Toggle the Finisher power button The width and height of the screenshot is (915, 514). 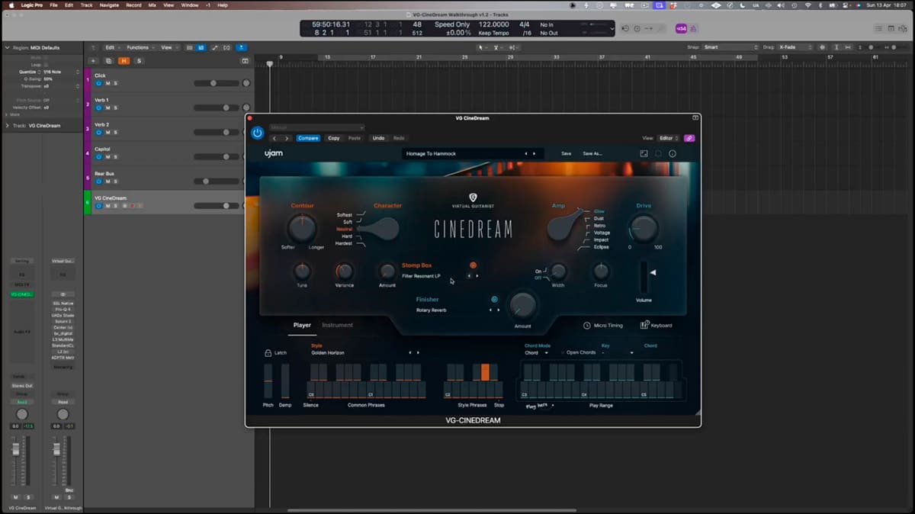[x=494, y=300]
